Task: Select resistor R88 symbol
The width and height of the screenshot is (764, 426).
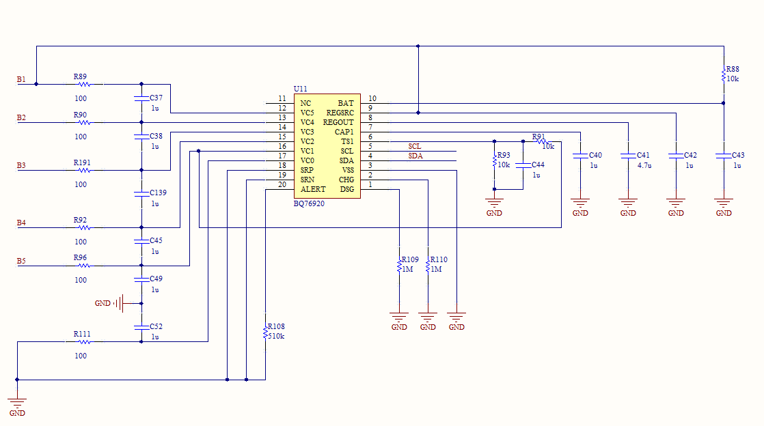Action: [x=724, y=75]
